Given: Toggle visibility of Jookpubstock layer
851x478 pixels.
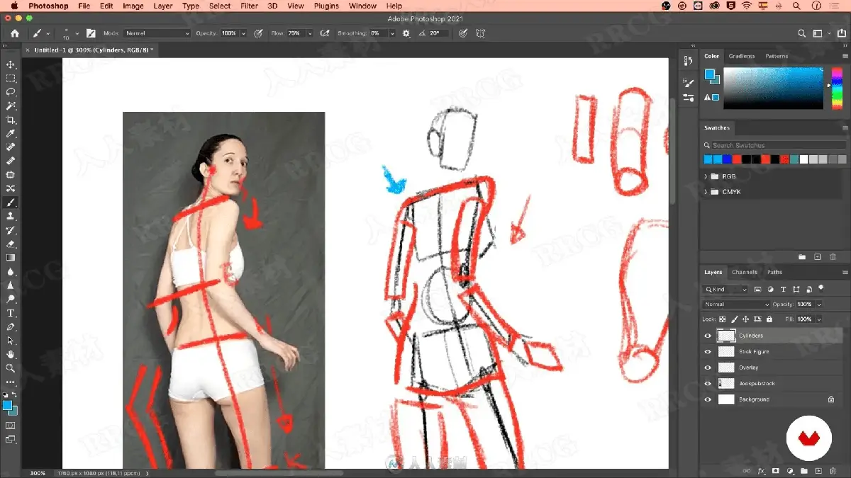Looking at the screenshot, I should 707,383.
